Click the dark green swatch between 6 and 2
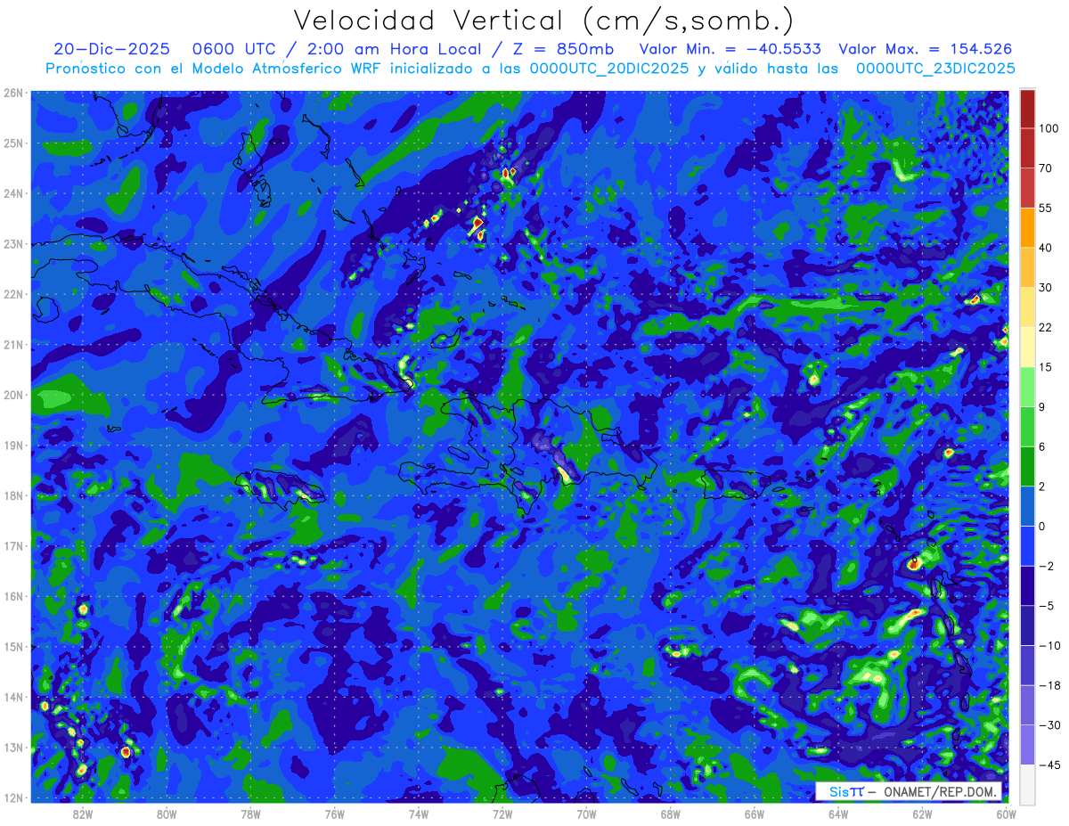The image size is (1069, 826). [x=1028, y=467]
